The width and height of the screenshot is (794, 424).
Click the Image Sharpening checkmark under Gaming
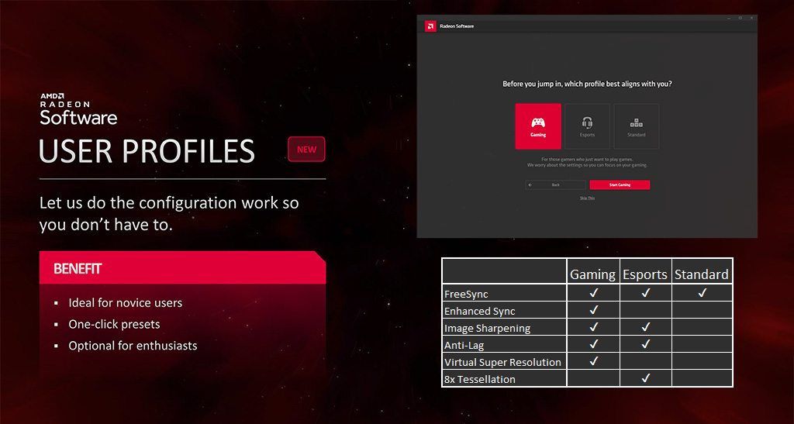(x=594, y=327)
